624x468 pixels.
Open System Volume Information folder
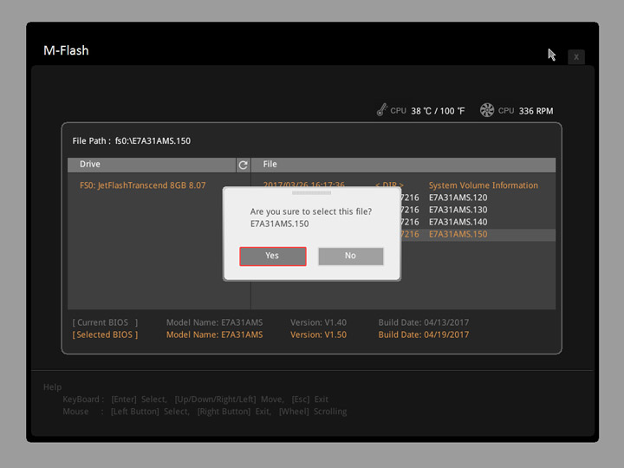[x=483, y=185]
